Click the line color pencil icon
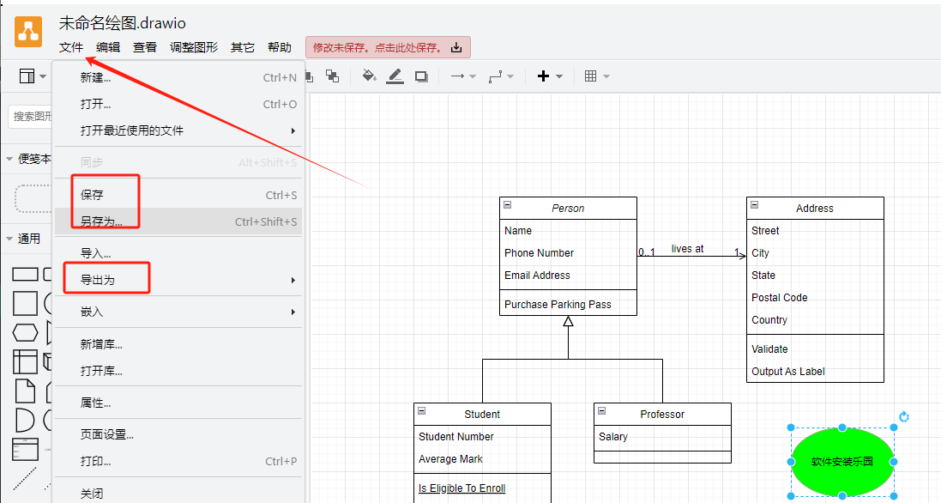 [395, 76]
